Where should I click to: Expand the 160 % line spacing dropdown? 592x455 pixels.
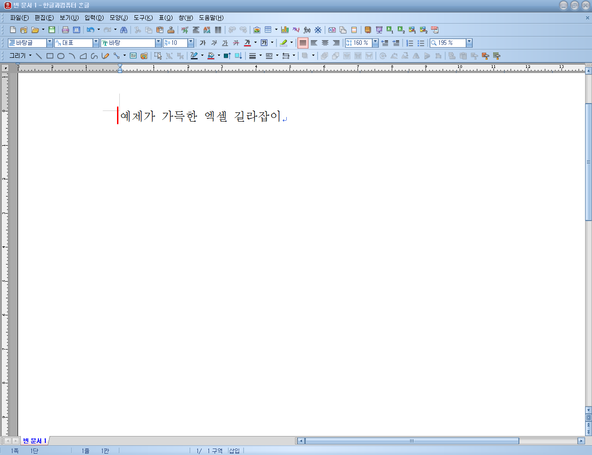tap(376, 43)
